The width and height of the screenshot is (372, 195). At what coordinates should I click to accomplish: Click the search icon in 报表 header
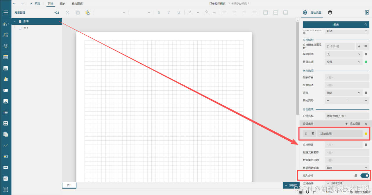click(366, 25)
